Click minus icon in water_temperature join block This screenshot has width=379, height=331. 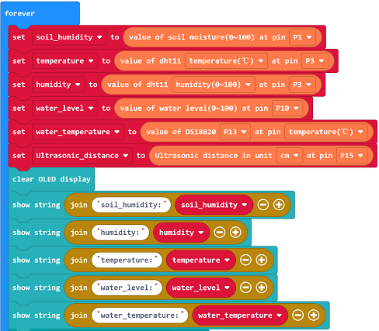pos(297,315)
